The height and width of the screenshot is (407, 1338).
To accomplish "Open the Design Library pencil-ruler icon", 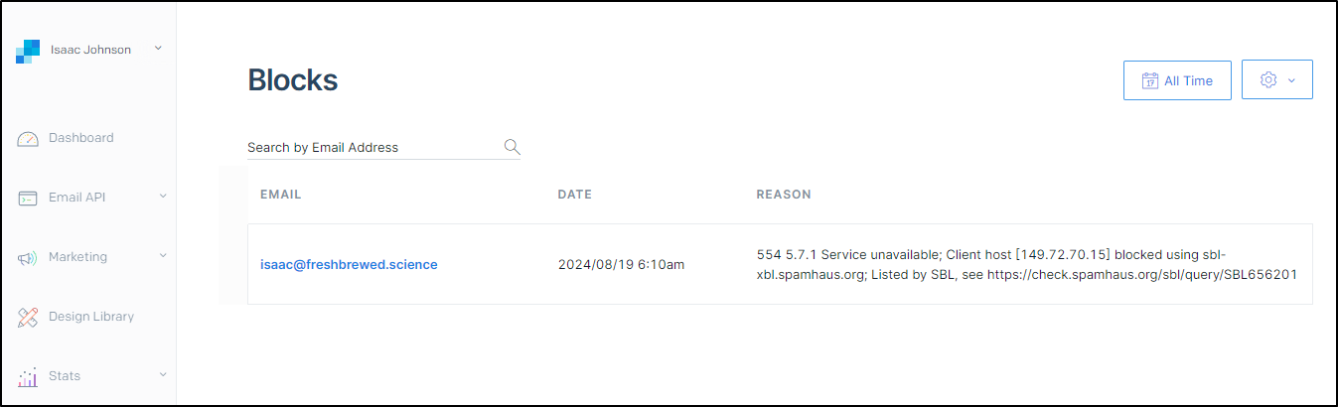I will click(x=28, y=318).
